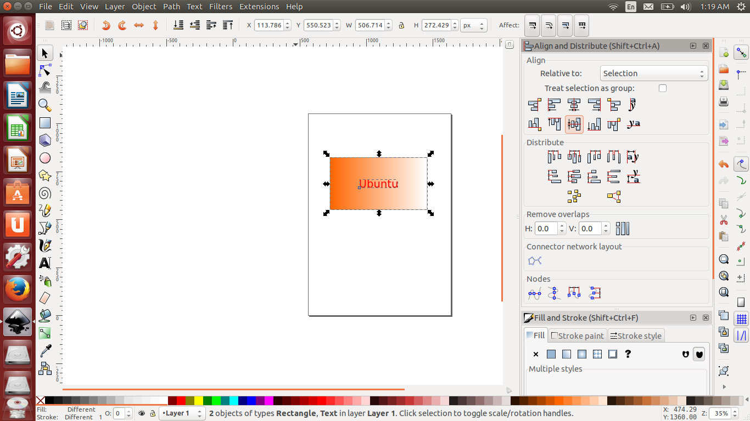Open the Relative to Selection dropdown
This screenshot has height=421, width=750.
pos(653,73)
